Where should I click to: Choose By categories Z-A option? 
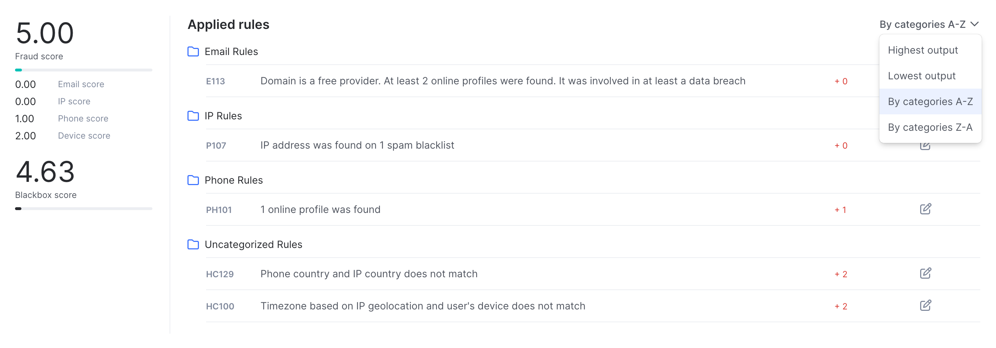pos(930,128)
